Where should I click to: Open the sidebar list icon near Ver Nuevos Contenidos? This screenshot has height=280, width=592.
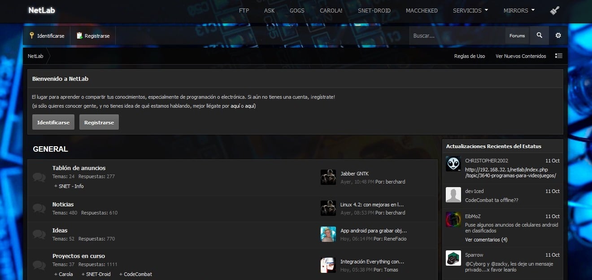pyautogui.click(x=558, y=56)
